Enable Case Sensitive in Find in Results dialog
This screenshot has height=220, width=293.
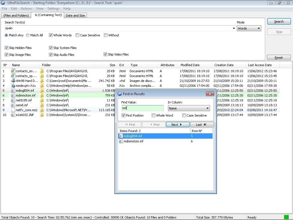pyautogui.click(x=184, y=115)
